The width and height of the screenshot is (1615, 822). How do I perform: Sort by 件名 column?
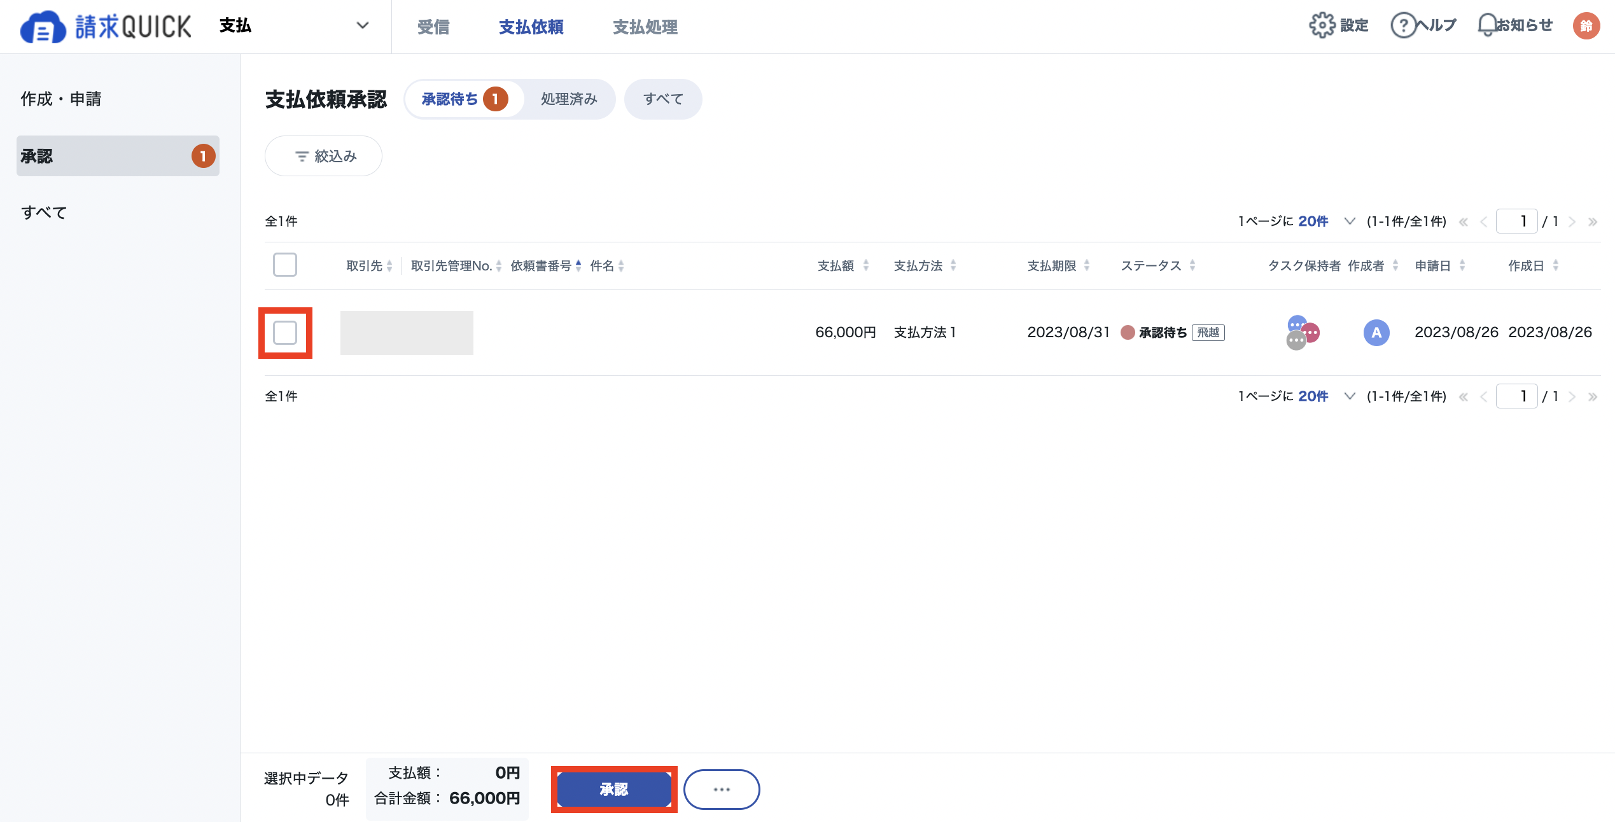[x=621, y=266]
